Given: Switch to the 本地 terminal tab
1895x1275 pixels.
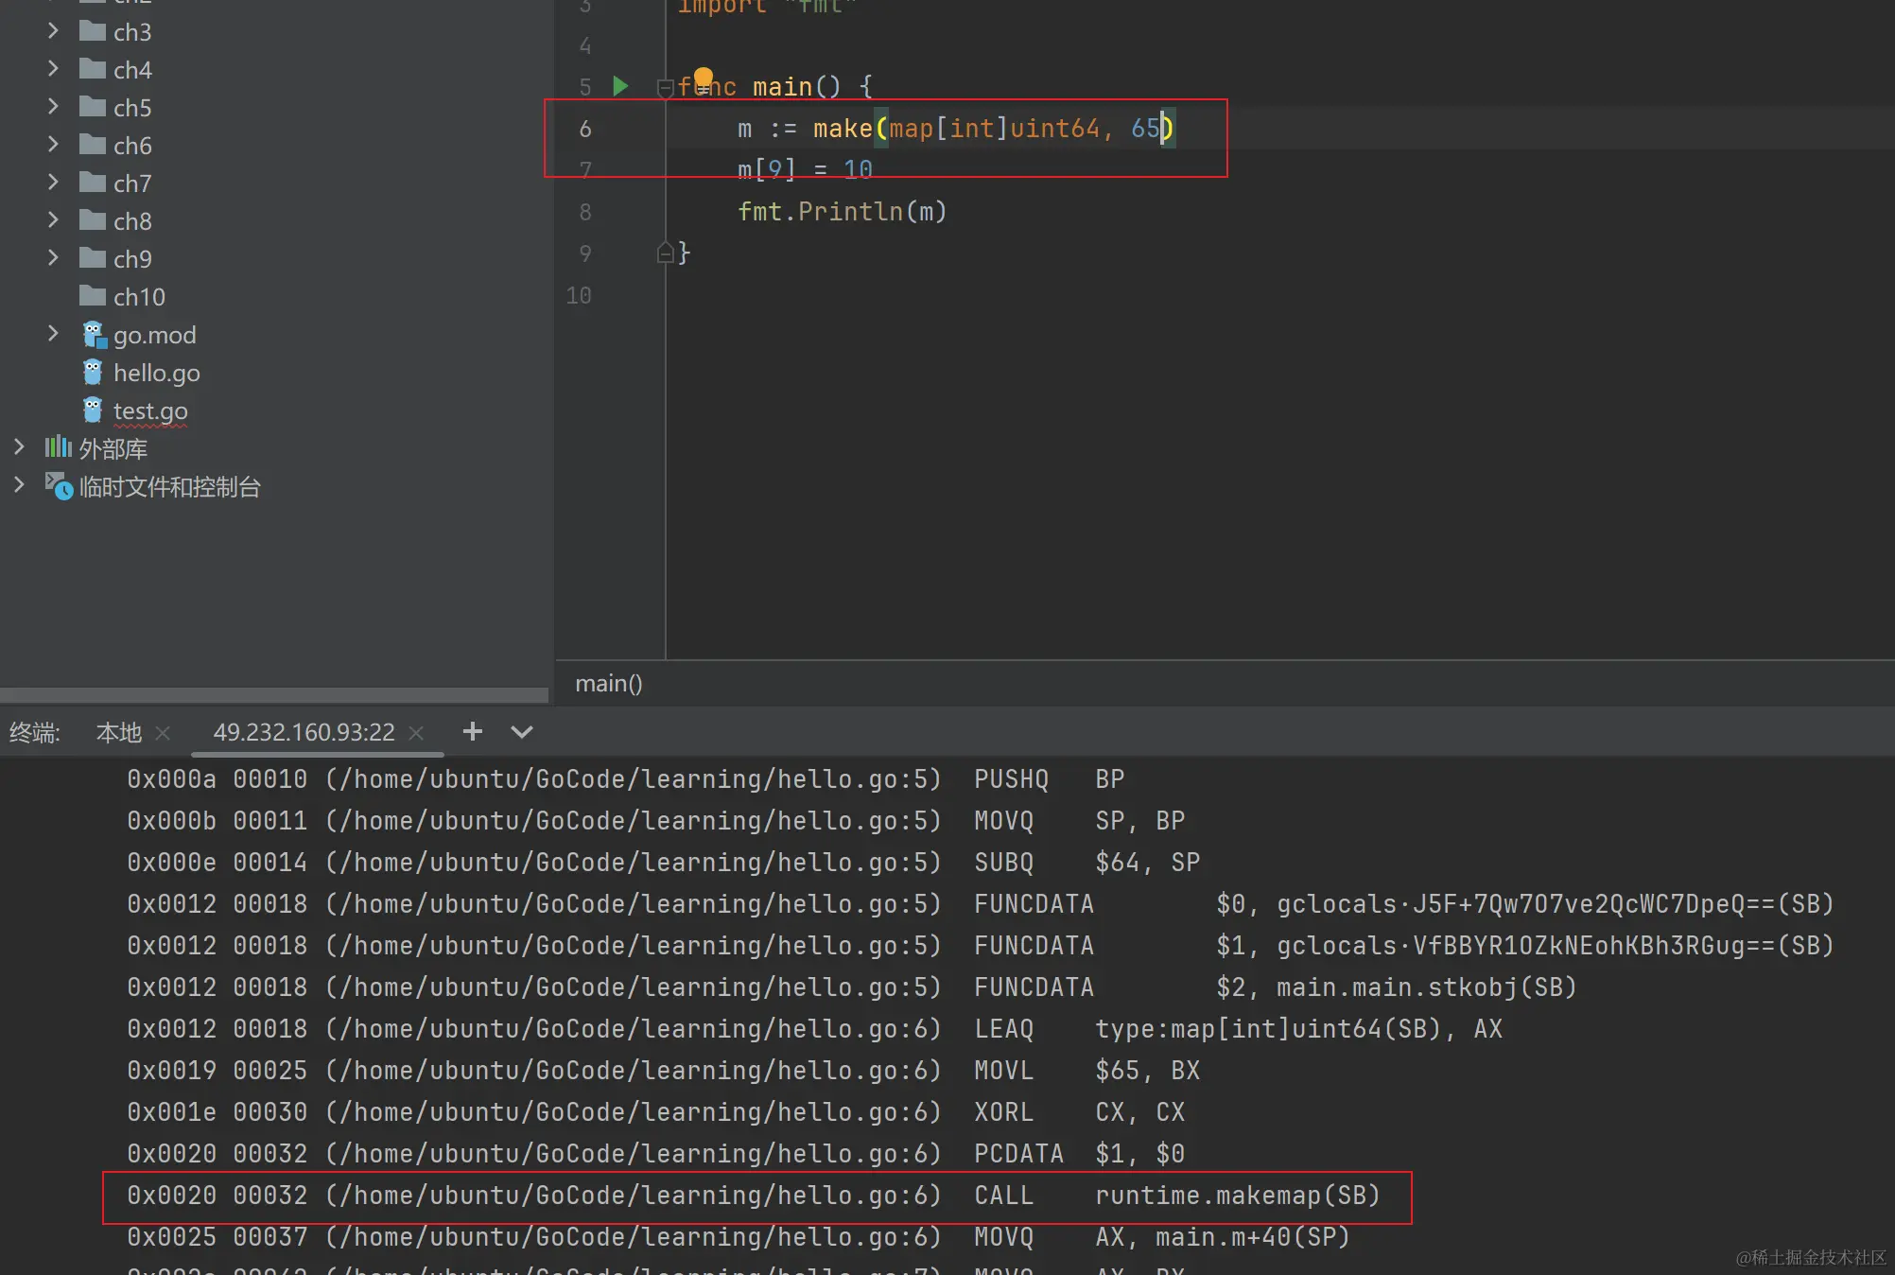Looking at the screenshot, I should [118, 733].
